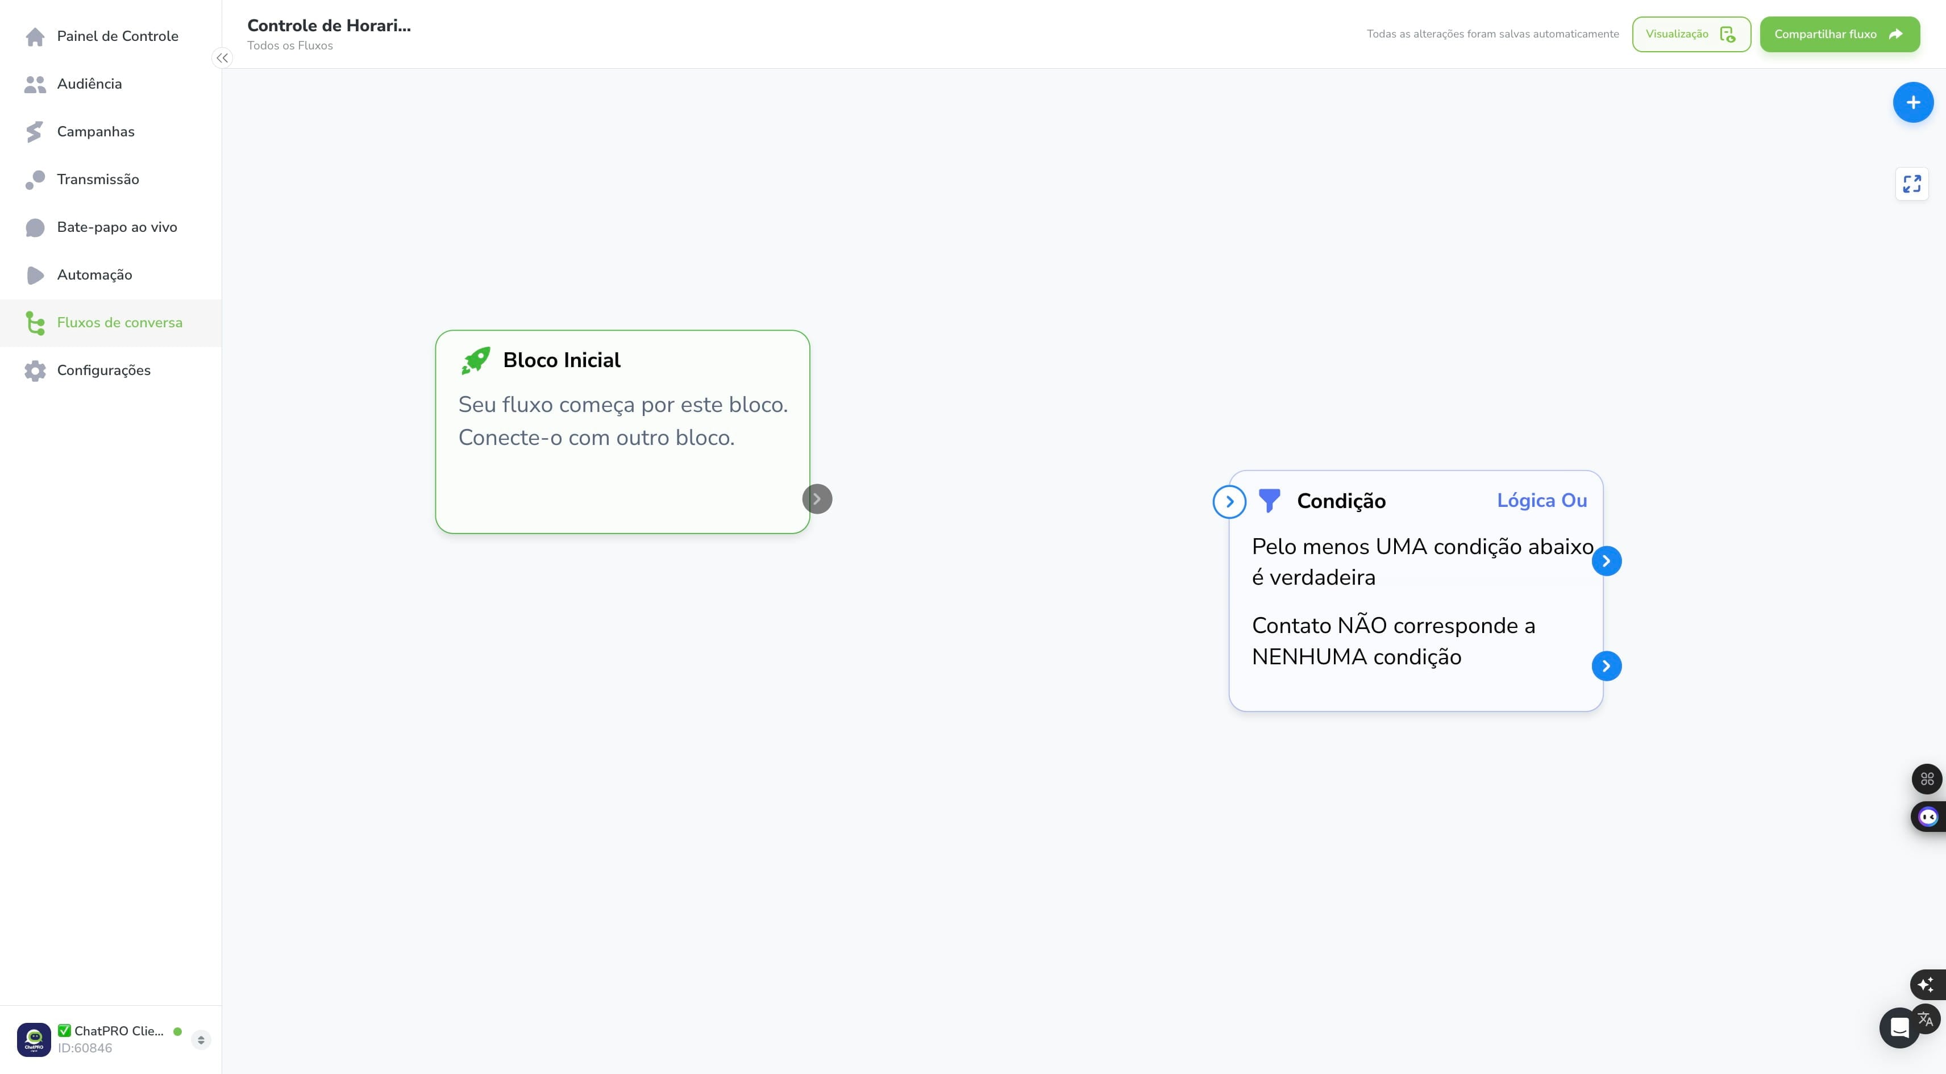Image resolution: width=1946 pixels, height=1074 pixels.
Task: Click the Condição block input connector
Action: [1229, 502]
